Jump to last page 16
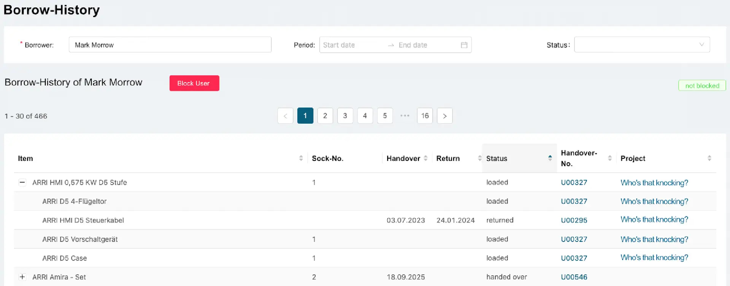 [425, 116]
